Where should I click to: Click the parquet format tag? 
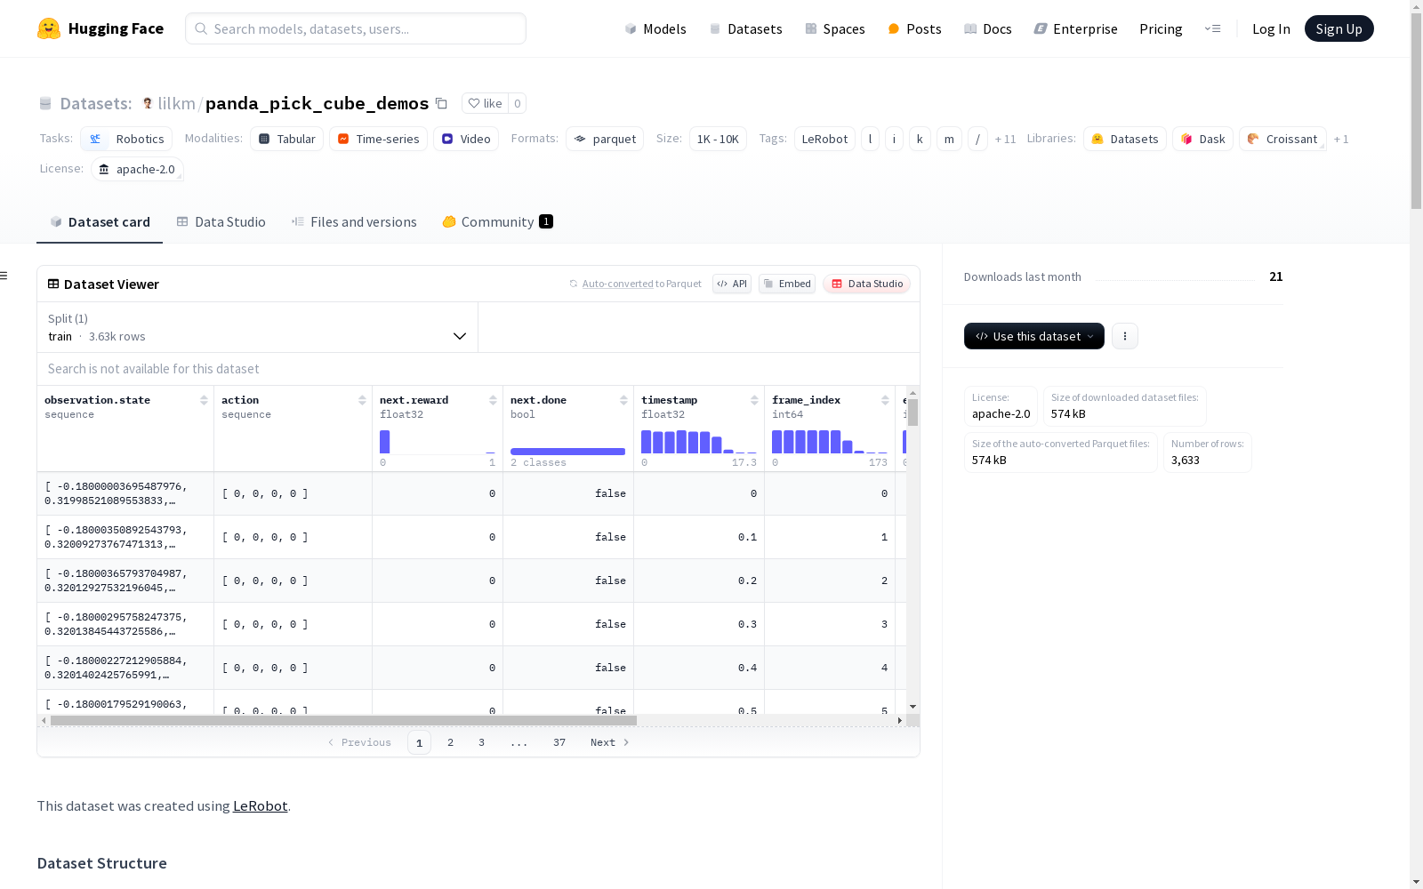coord(605,139)
